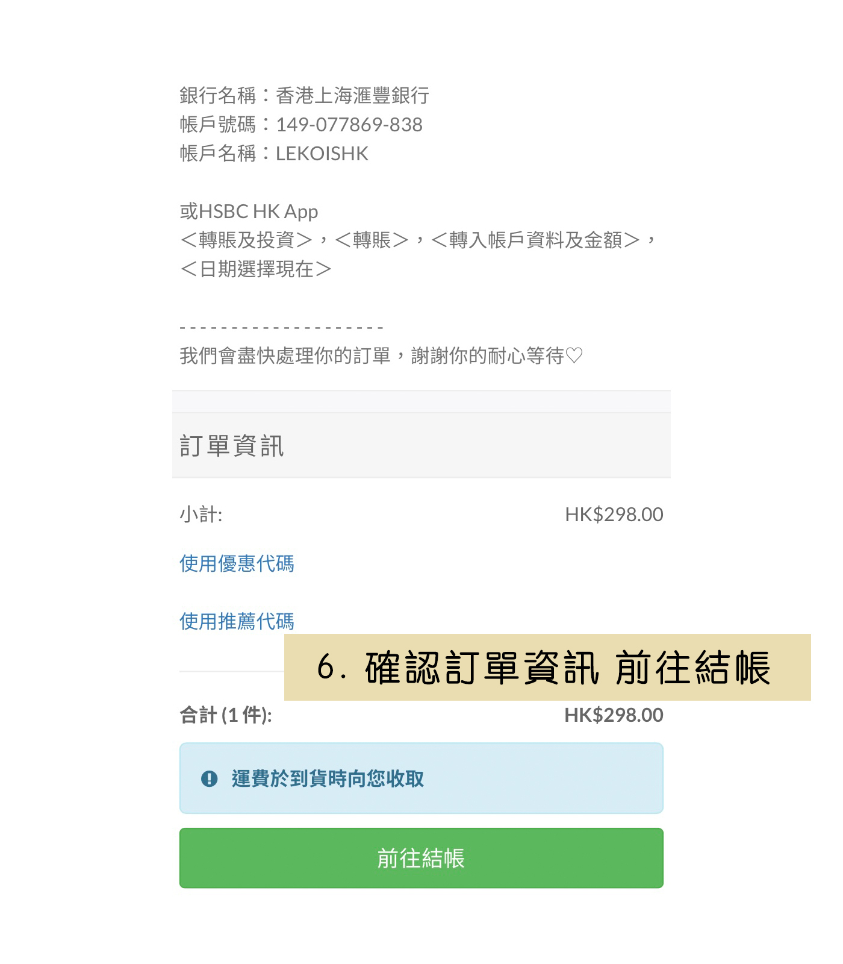This screenshot has height=964, width=843.
Task: Click the 運費於到貨時向您收取 notice text
Action: pos(328,778)
